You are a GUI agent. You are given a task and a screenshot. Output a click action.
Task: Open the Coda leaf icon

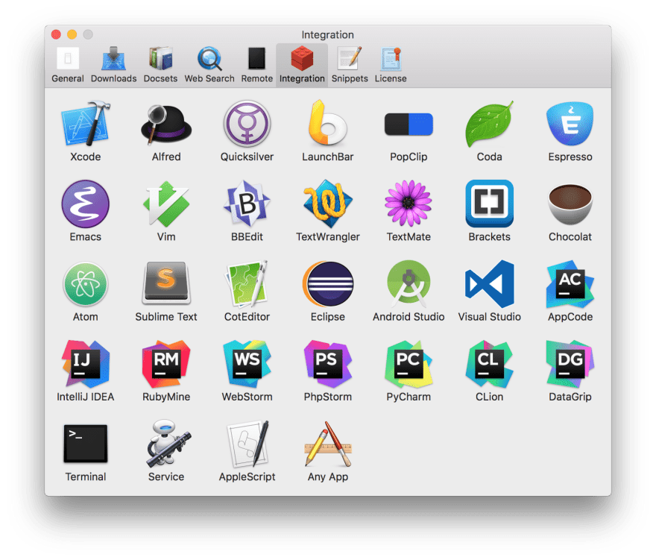coord(489,124)
